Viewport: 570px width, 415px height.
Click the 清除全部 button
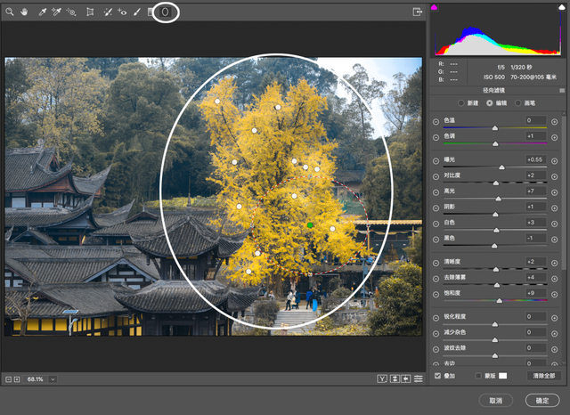click(544, 376)
